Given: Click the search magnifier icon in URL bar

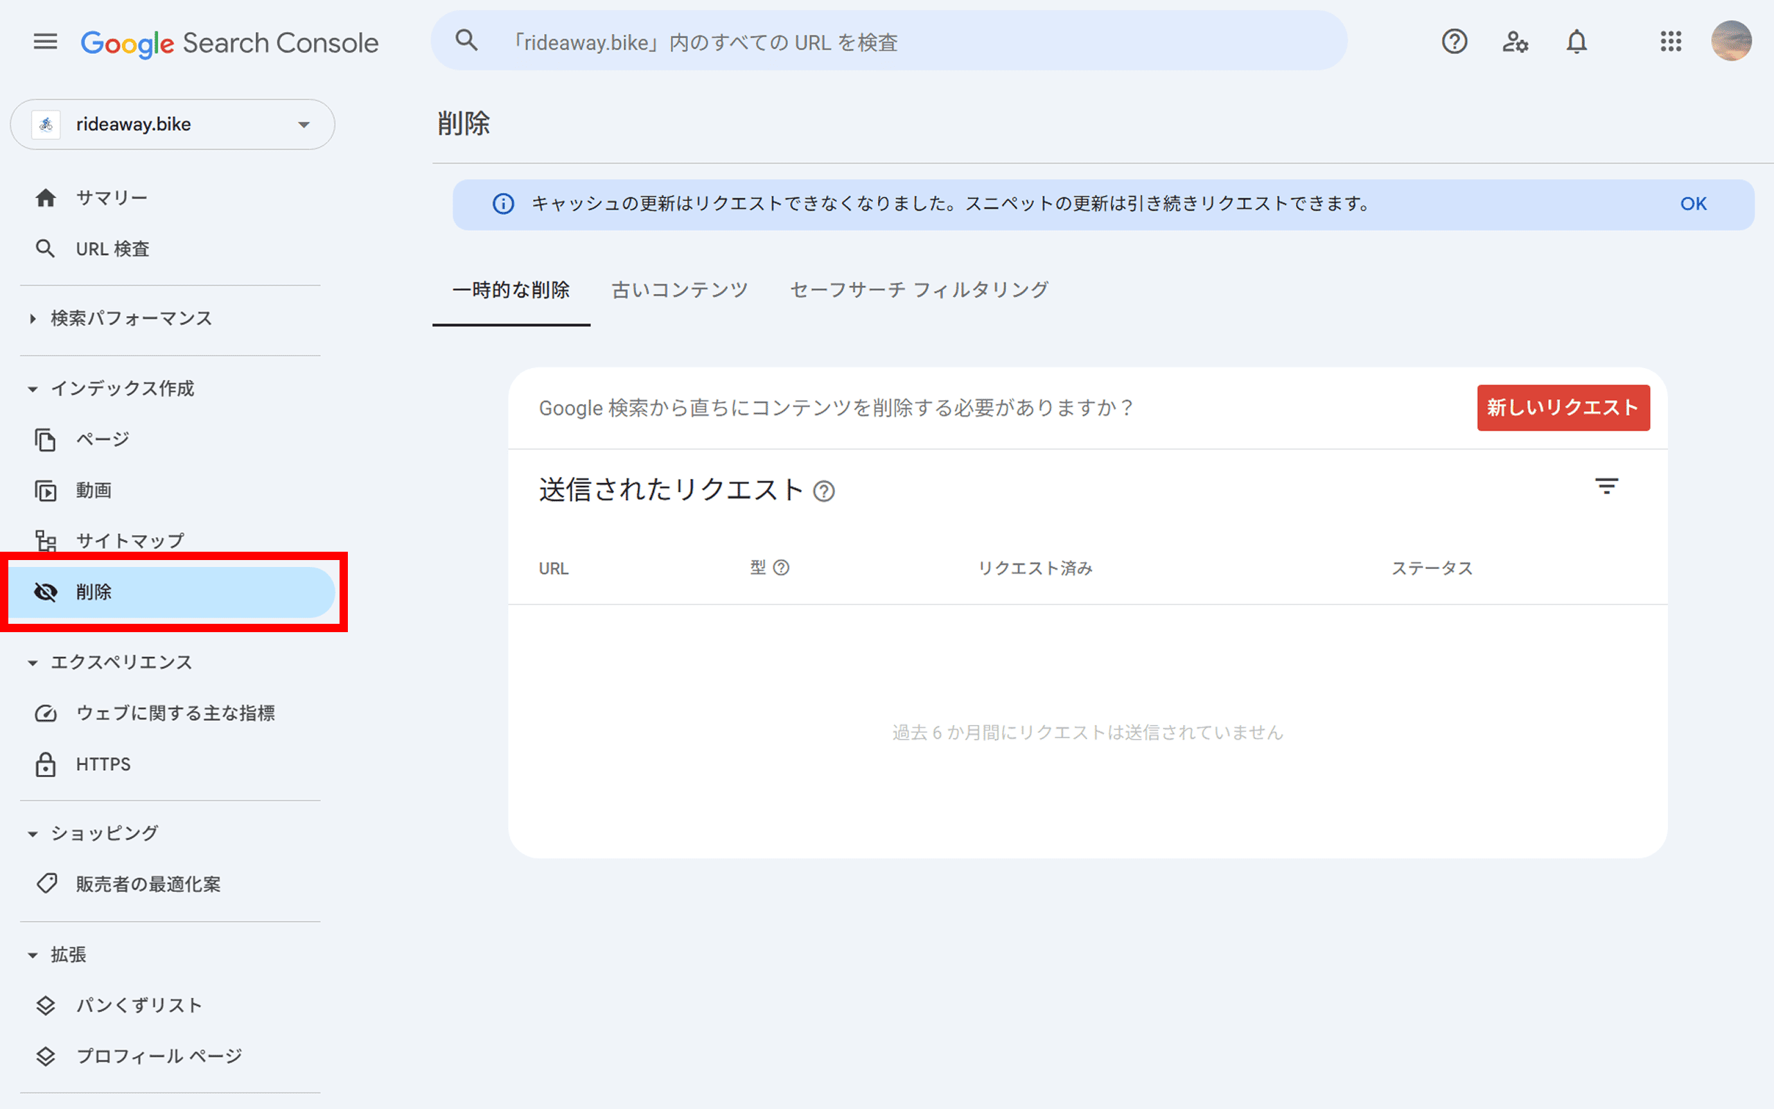Looking at the screenshot, I should pyautogui.click(x=466, y=40).
